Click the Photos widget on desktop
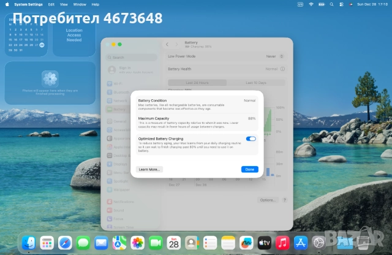The image size is (392, 255). 50,83
